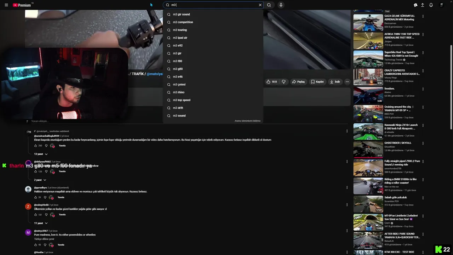The image size is (453, 255).
Task: Open Fully straight piped Z900 video title
Action: coord(402,163)
